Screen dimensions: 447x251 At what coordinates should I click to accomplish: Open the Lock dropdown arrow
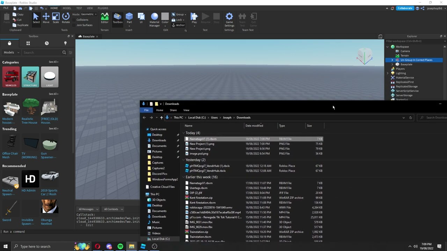pos(183,20)
